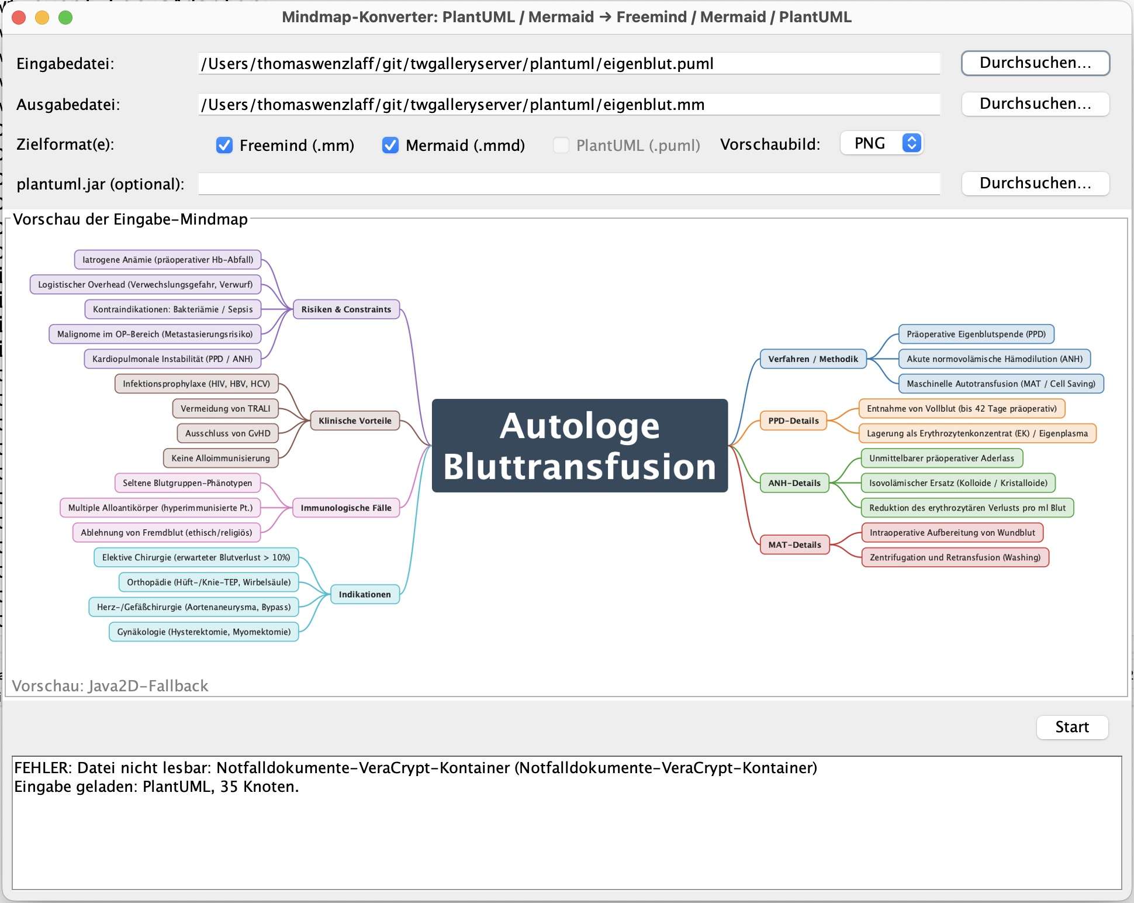
Task: Click the green window zoom button
Action: (65, 18)
